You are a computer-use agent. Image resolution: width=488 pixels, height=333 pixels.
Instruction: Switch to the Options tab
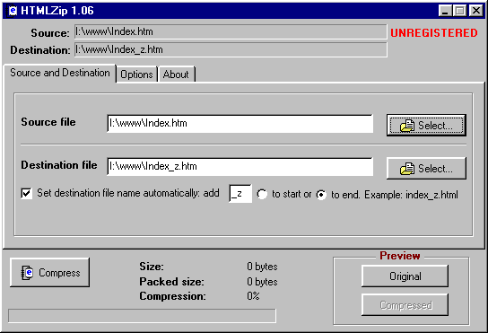(x=136, y=74)
